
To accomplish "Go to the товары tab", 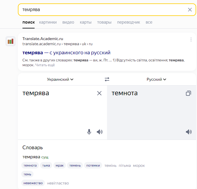I will pyautogui.click(x=104, y=22).
